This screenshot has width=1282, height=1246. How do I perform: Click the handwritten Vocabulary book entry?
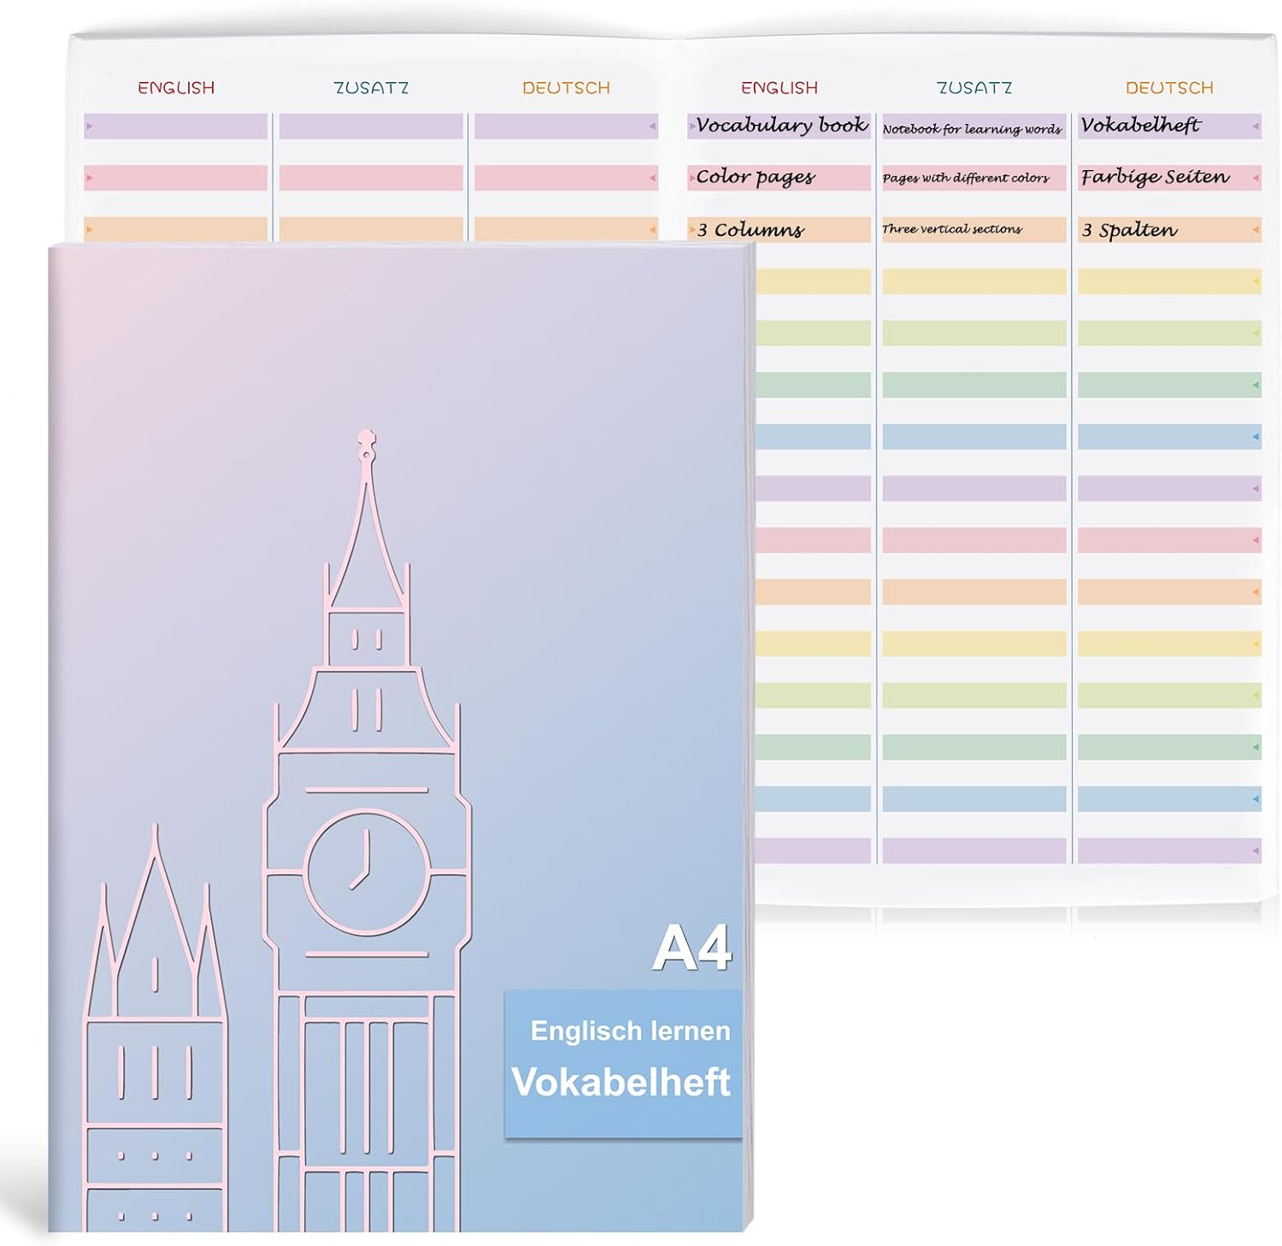tap(781, 126)
